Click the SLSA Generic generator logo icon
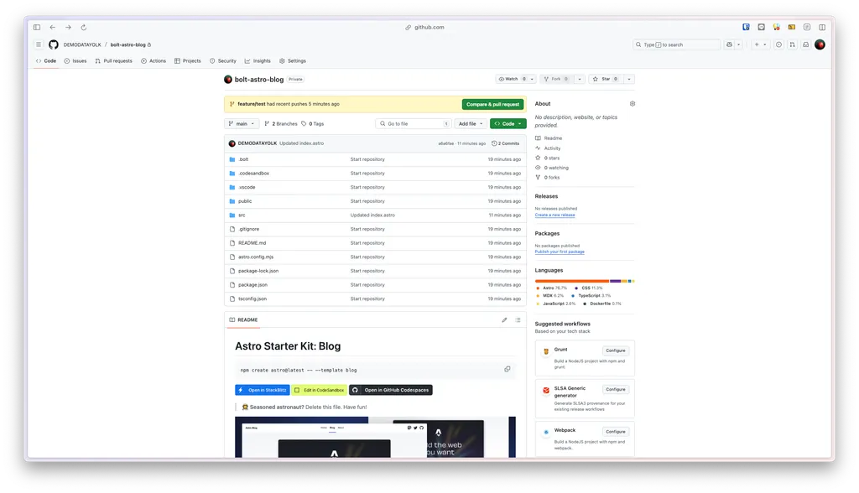 pyautogui.click(x=545, y=391)
